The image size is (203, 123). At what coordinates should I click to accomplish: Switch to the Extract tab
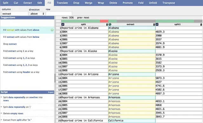(28, 3)
